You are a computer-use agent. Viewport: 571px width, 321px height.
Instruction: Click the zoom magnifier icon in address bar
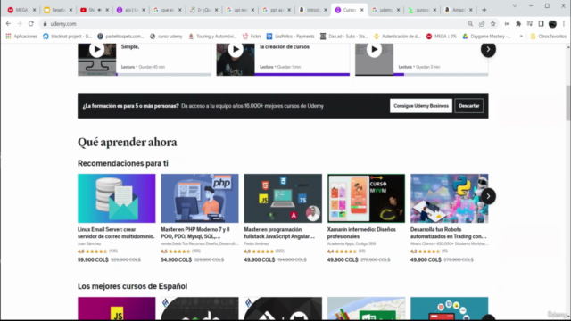[470, 24]
